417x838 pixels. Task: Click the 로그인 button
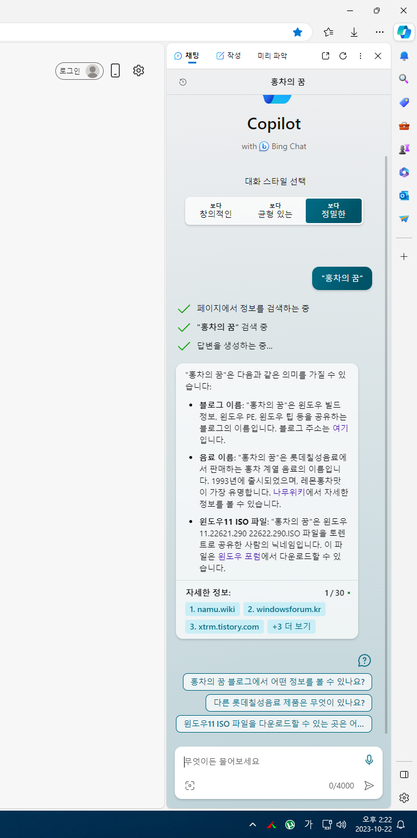(79, 71)
